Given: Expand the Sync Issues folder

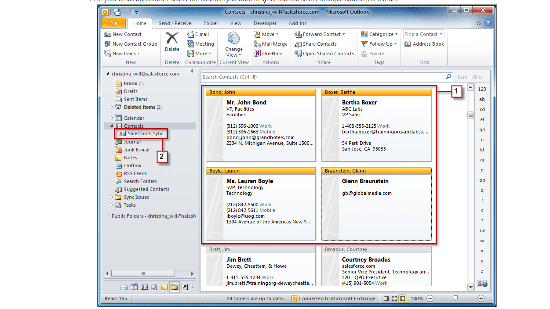Looking at the screenshot, I should (112, 197).
